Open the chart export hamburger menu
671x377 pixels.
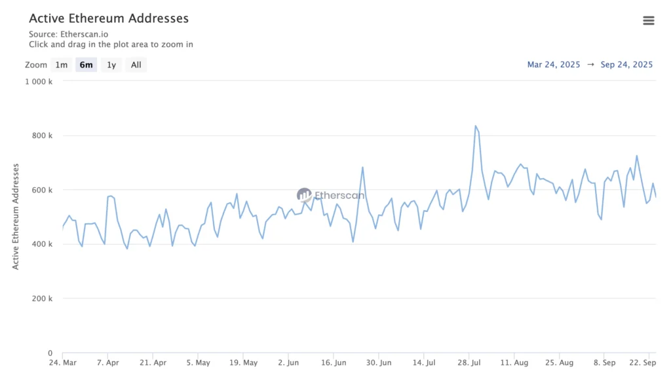click(x=649, y=20)
